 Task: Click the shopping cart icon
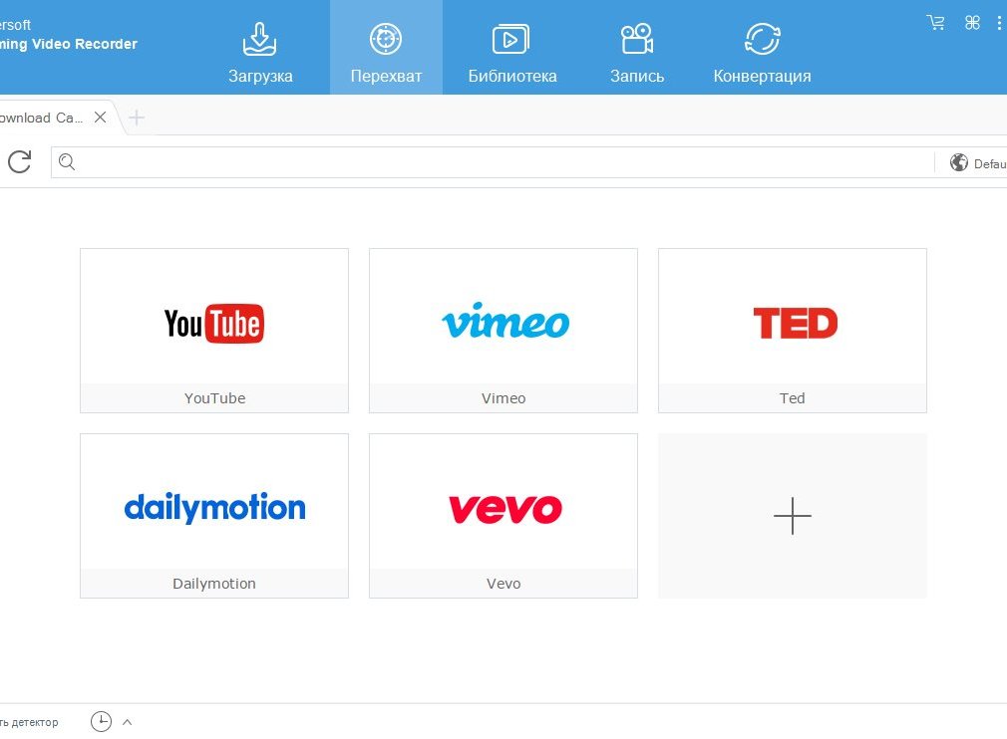pos(936,23)
